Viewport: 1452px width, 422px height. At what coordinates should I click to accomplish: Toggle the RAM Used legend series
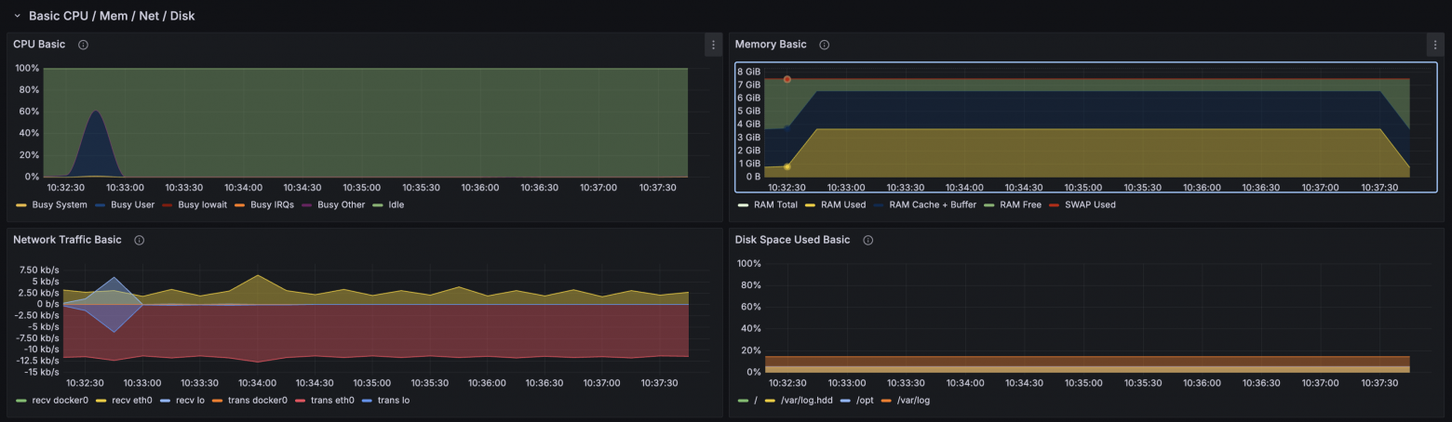(843, 204)
